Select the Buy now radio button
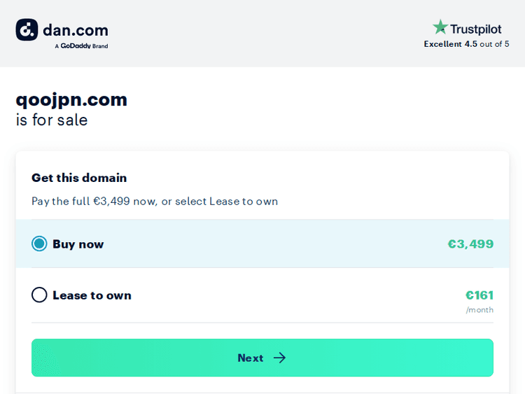This screenshot has height=394, width=525. click(39, 244)
